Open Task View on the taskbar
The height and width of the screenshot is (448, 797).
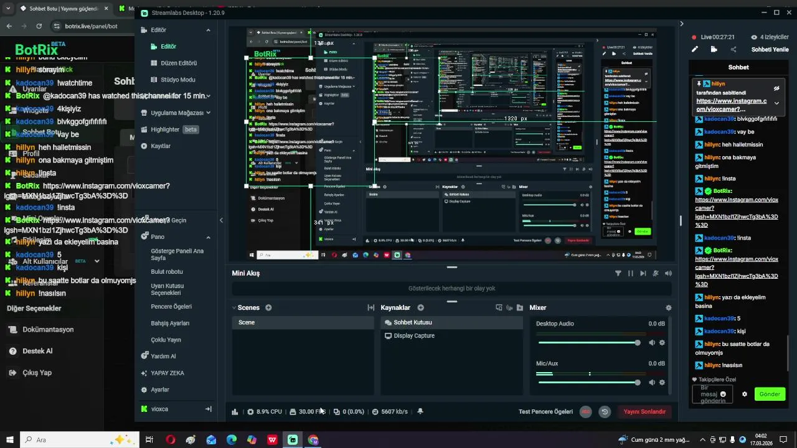tap(149, 440)
